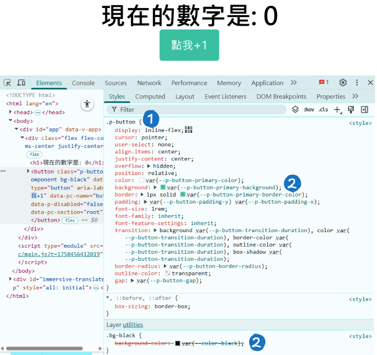
Task: Toggle the .cls class editor
Action: [x=323, y=110]
